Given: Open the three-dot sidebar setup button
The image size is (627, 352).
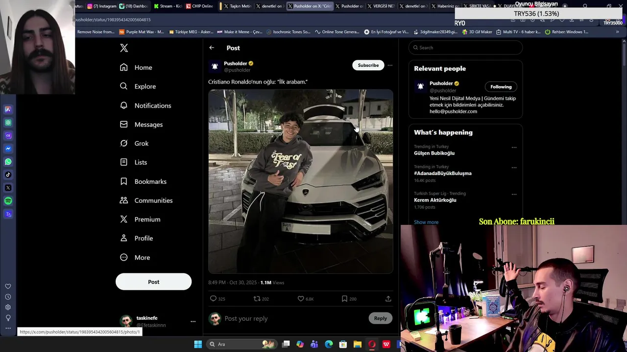Looking at the screenshot, I should pyautogui.click(x=8, y=328).
